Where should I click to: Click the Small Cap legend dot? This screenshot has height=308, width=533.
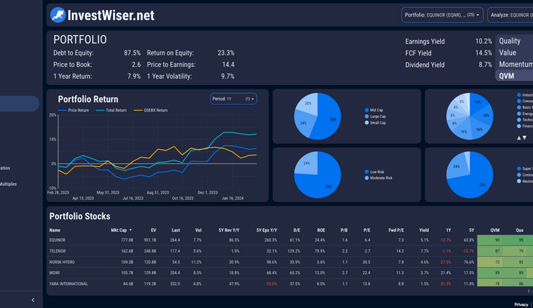(367, 123)
